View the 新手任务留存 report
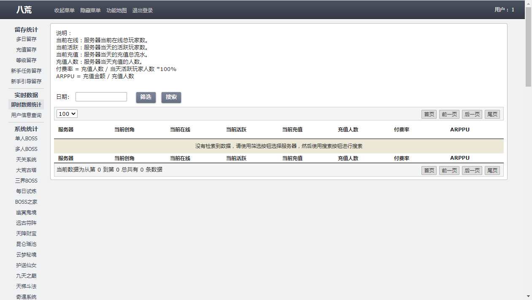The height and width of the screenshot is (300, 532). point(27,71)
